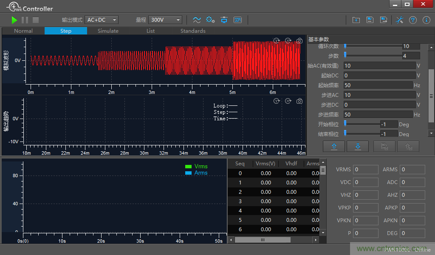
Task: Switch to the Simulate tab
Action: click(x=108, y=31)
